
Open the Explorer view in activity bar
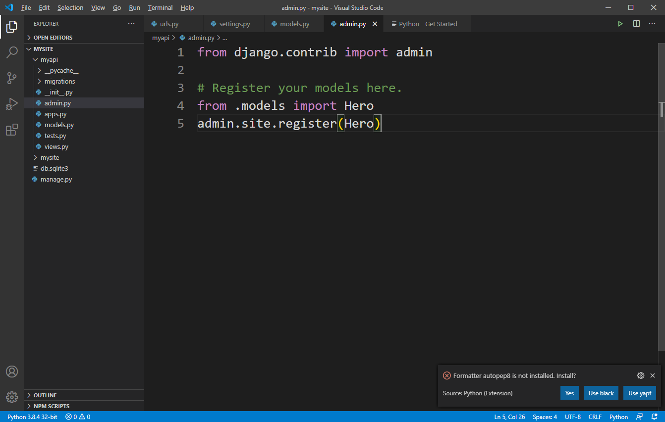[12, 27]
